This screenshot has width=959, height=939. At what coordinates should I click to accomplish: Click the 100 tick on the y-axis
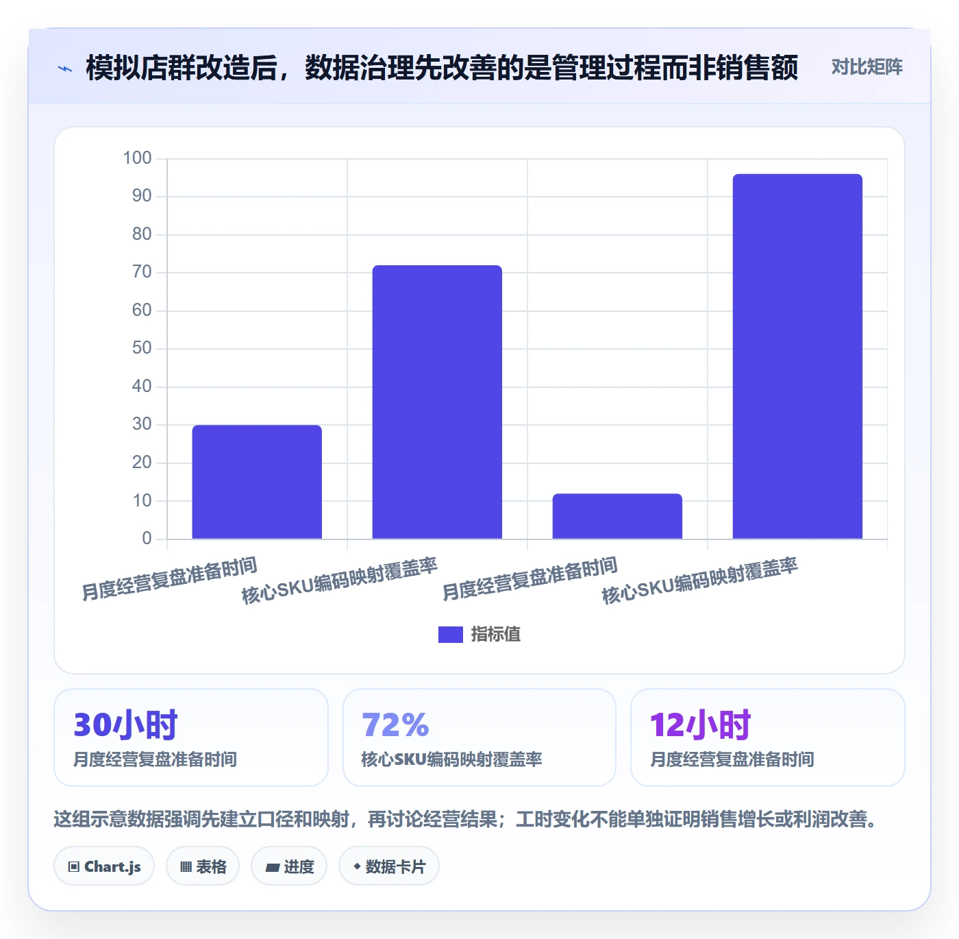[x=137, y=158]
